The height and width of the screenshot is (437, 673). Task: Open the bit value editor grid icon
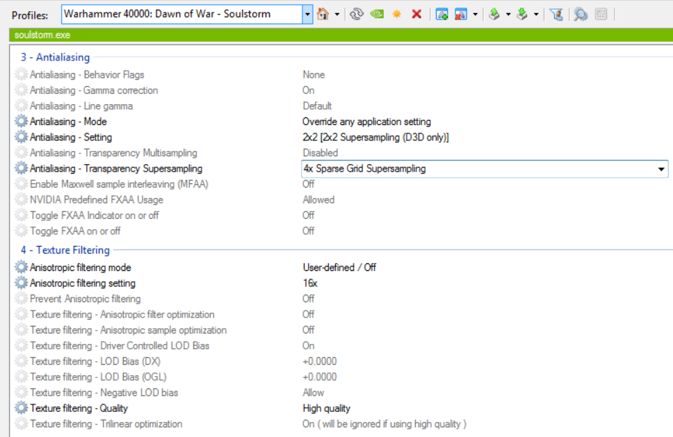click(x=601, y=14)
